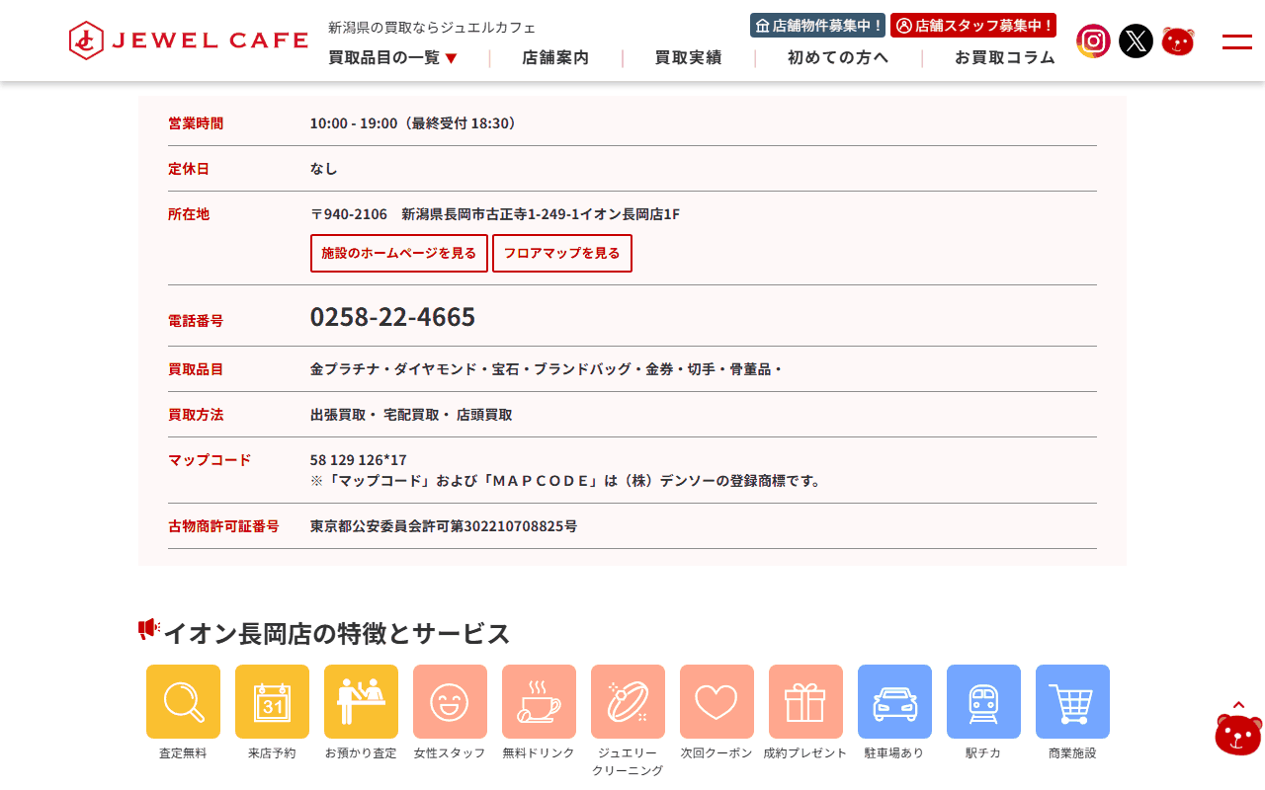This screenshot has width=1265, height=790.
Task: Click the 金プラチナ・ダイヤモンド purchase items text
Action: (x=547, y=369)
